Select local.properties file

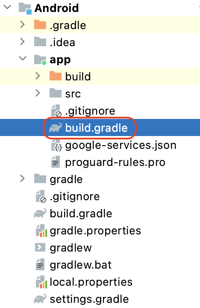point(91,282)
